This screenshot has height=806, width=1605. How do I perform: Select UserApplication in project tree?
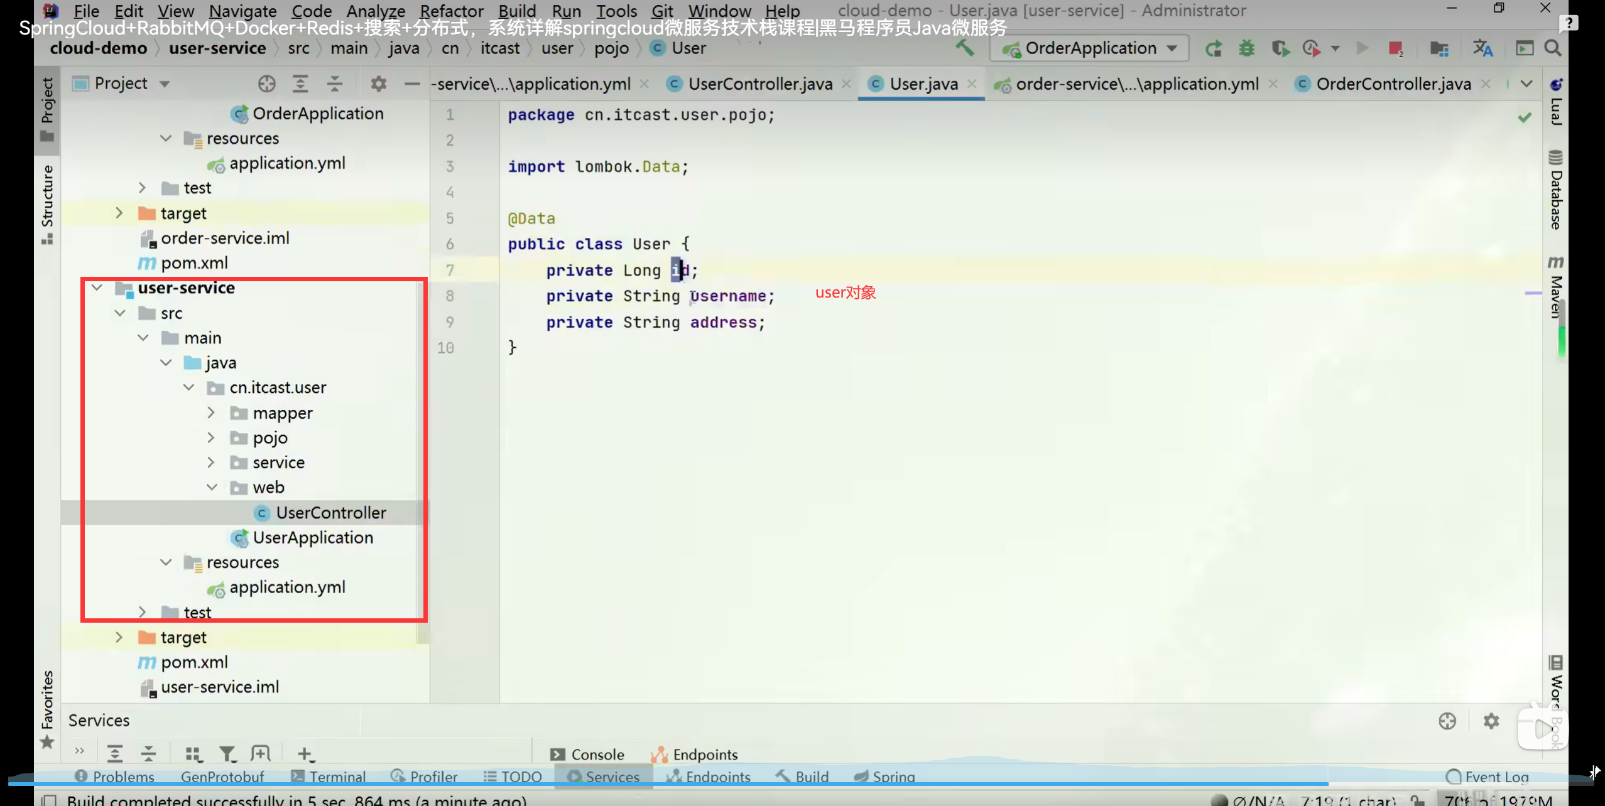point(312,537)
